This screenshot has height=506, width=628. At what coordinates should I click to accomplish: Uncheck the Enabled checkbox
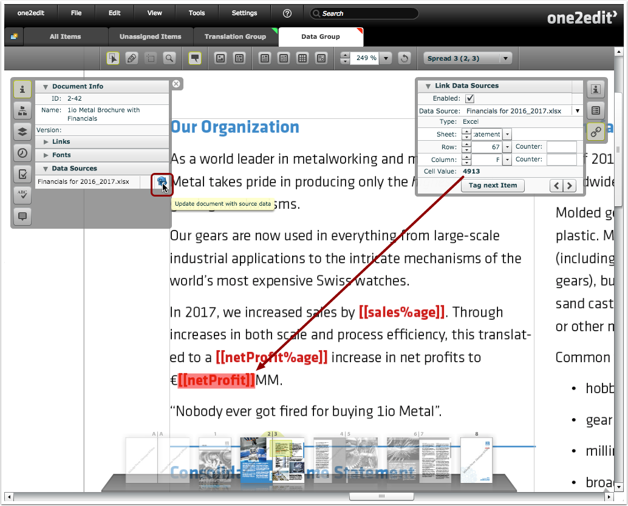(470, 98)
